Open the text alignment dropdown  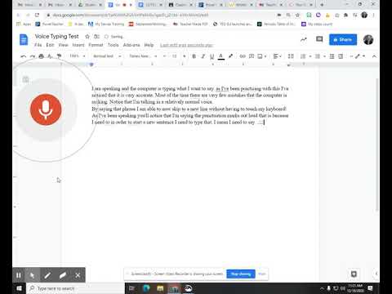(277, 56)
